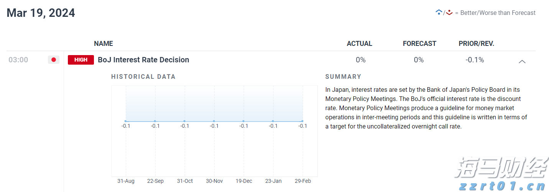This screenshot has width=549, height=192.
Task: Click the red HIGH impact badge
Action: click(81, 60)
